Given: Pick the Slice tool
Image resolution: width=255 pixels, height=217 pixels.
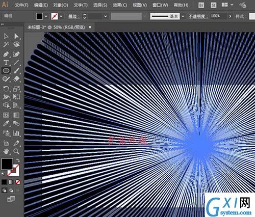Looking at the screenshot, I should pyautogui.click(x=16, y=143).
